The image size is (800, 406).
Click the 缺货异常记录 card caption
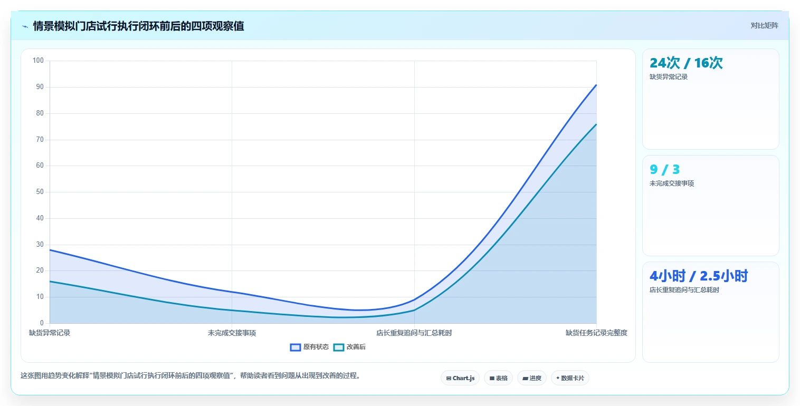[669, 77]
